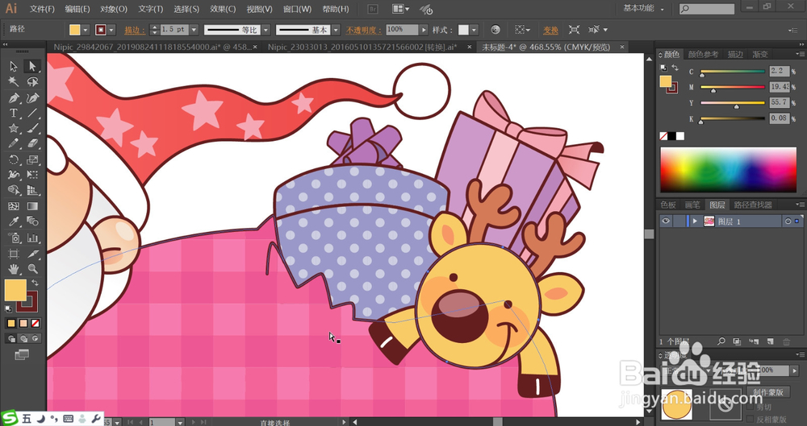Viewport: 807px width, 426px height.
Task: Click locate object icon in Layers panel
Action: click(x=721, y=341)
